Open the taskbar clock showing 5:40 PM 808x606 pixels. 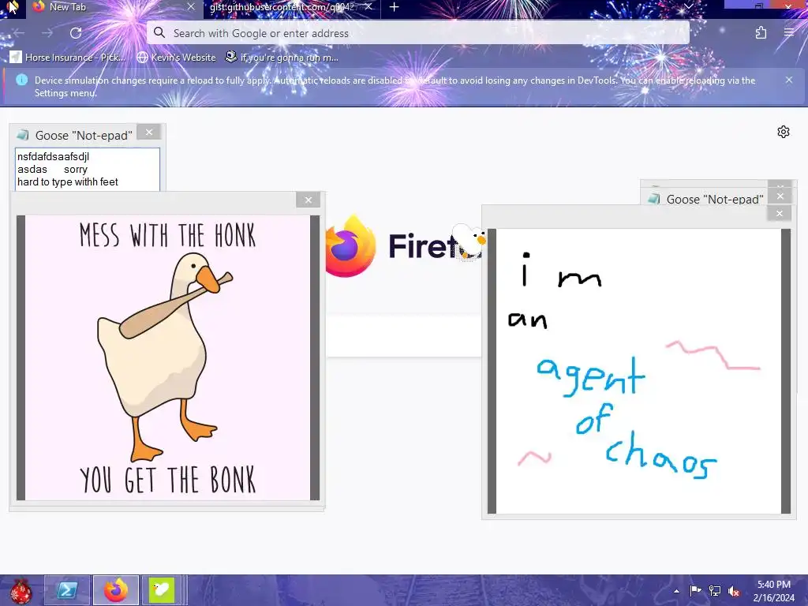click(773, 591)
